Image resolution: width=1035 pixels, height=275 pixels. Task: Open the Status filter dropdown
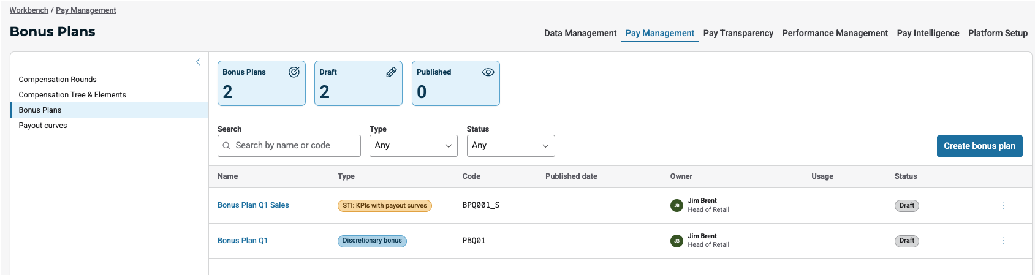coord(510,146)
